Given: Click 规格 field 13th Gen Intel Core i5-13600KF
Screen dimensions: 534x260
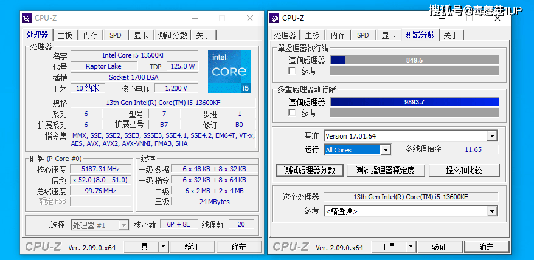Looking at the screenshot, I should [x=163, y=103].
